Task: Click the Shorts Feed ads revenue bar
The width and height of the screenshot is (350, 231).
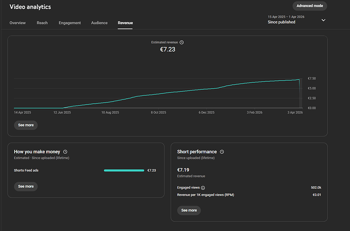Action: pyautogui.click(x=124, y=171)
